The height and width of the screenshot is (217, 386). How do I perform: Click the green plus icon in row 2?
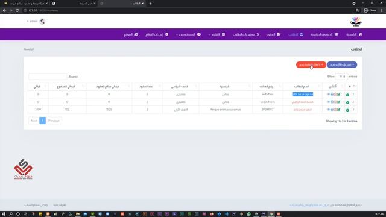347,102
